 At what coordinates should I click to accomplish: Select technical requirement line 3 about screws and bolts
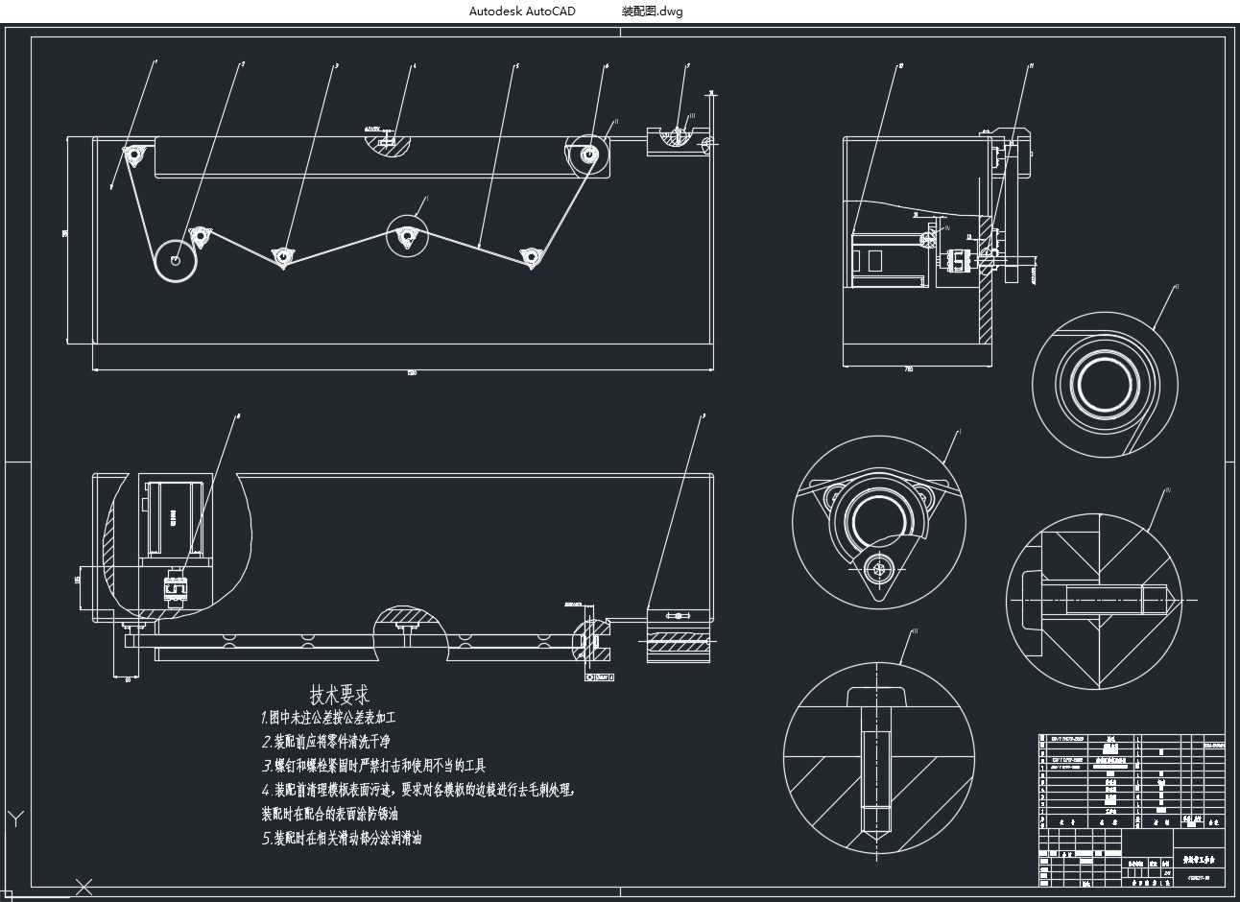pos(373,766)
